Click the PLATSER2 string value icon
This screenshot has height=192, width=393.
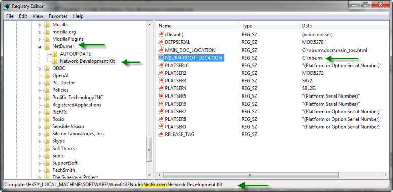tap(161, 73)
